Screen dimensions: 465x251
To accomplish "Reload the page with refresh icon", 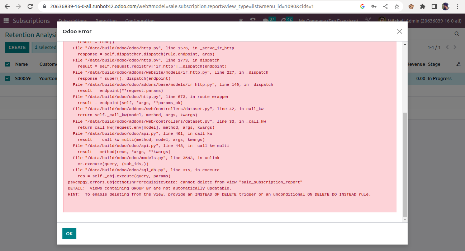I will tap(30, 6).
